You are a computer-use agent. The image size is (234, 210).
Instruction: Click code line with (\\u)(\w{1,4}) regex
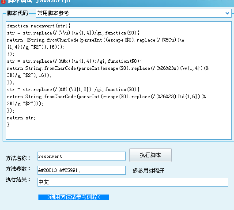pyautogui.click(x=73, y=33)
